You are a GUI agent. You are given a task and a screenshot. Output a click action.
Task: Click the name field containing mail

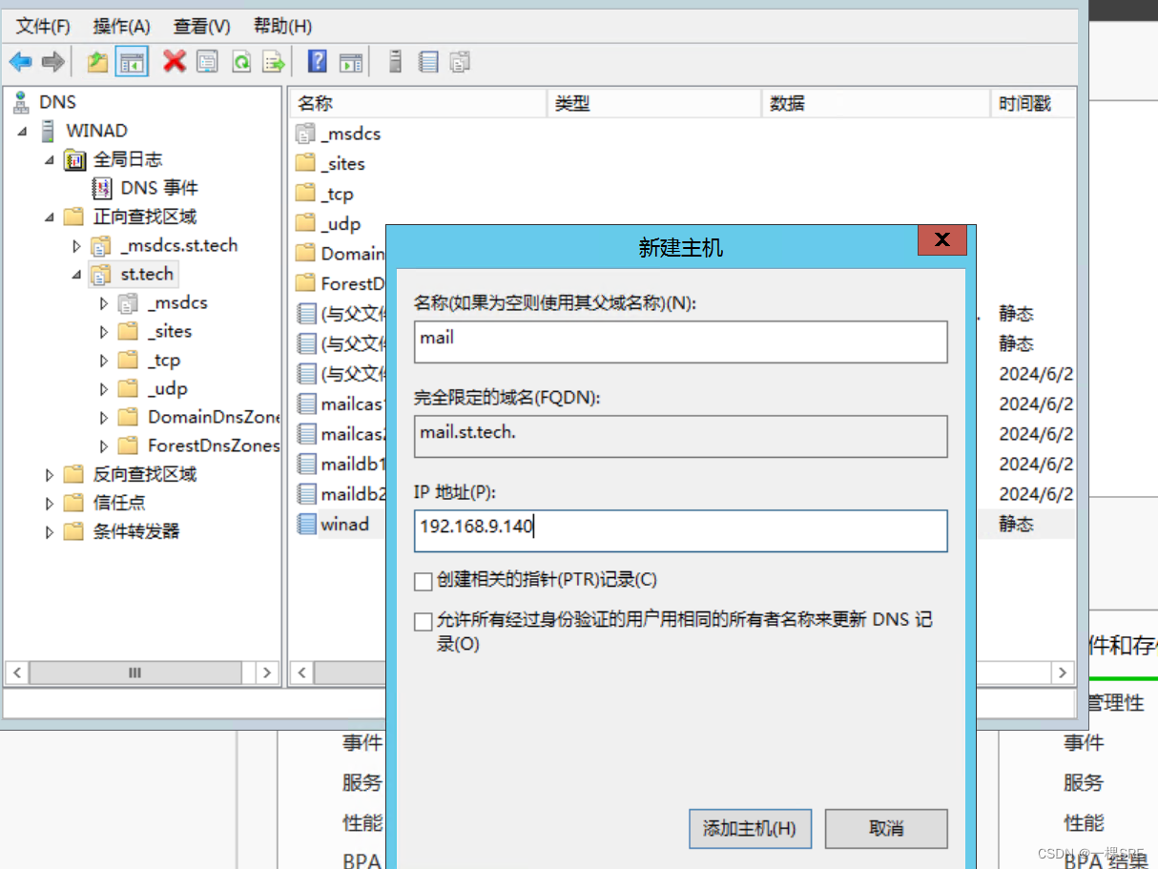[681, 341]
